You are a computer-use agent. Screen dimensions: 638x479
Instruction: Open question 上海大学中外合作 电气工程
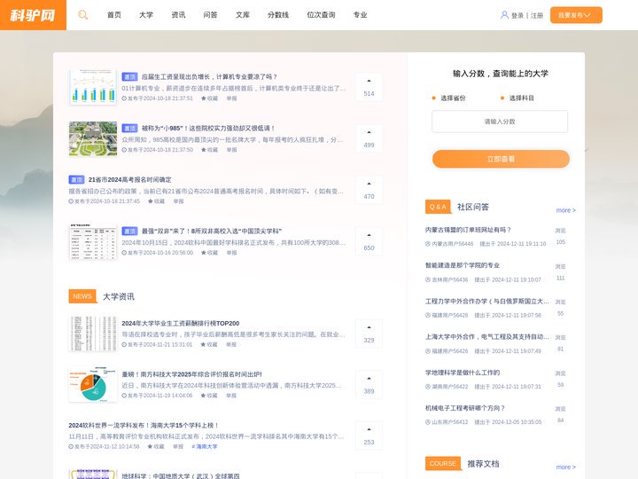(x=486, y=336)
